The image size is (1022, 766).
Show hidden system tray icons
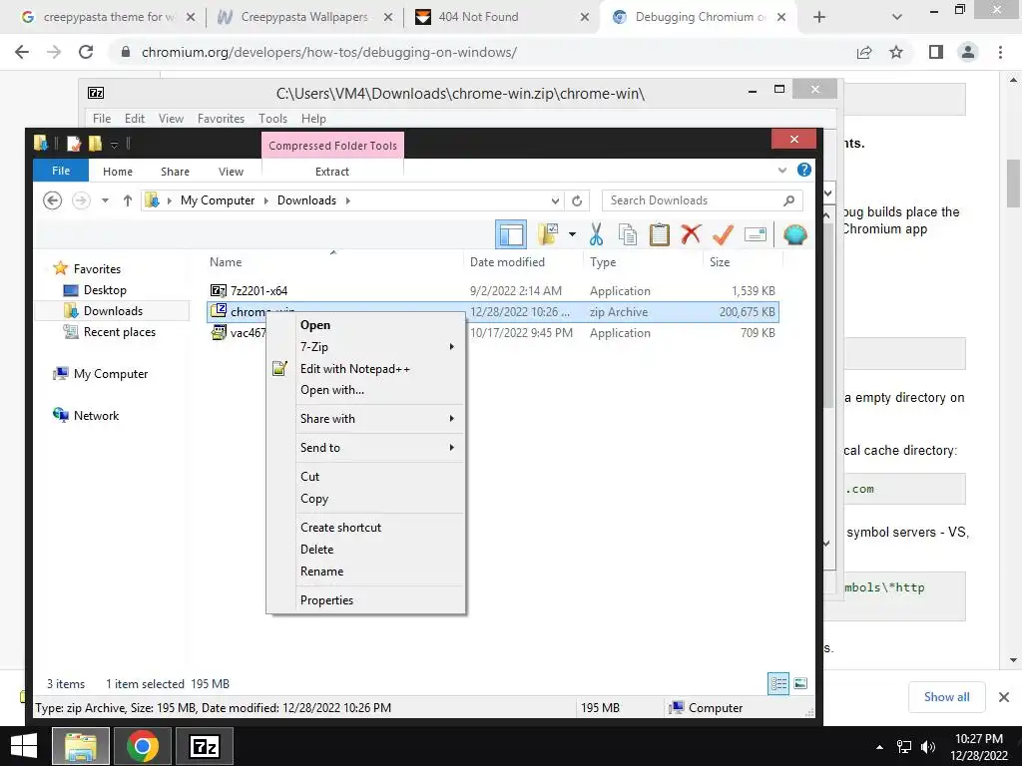[x=879, y=747]
